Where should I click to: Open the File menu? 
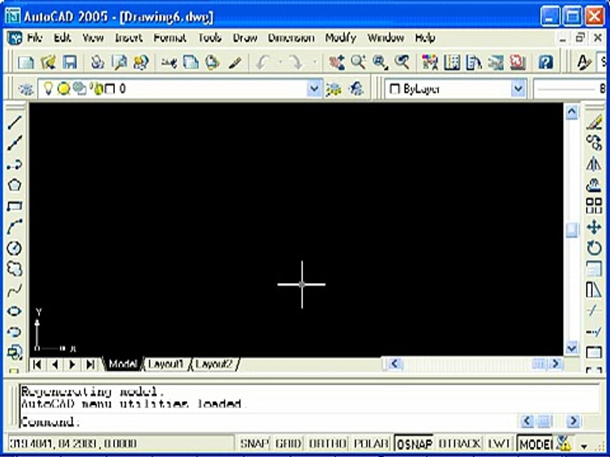(x=34, y=37)
